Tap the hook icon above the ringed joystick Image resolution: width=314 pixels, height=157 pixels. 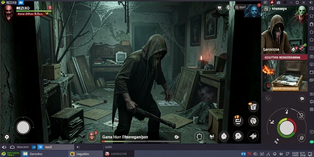pos(287,112)
